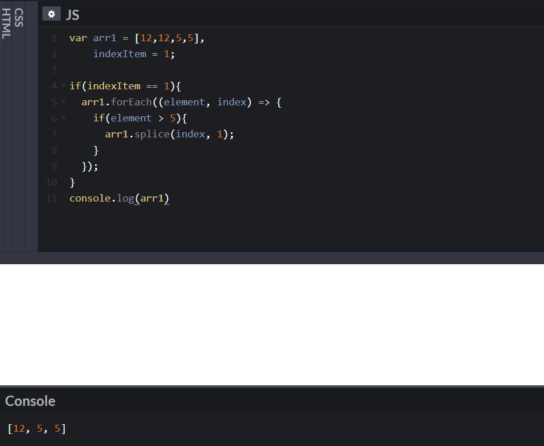Click 'arr1.splice(index, 1);' code line

(169, 134)
